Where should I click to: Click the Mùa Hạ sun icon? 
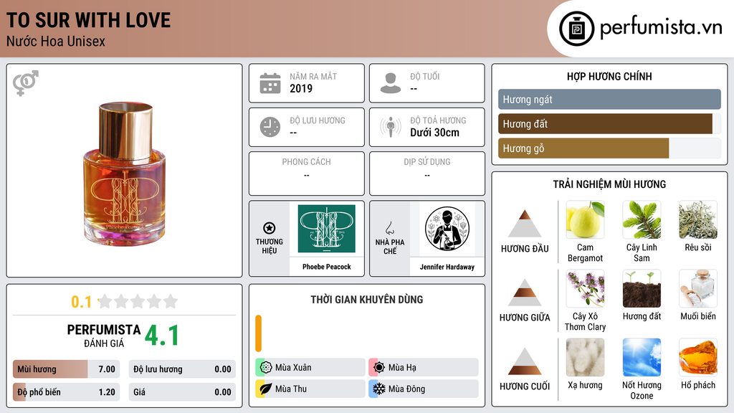379,367
